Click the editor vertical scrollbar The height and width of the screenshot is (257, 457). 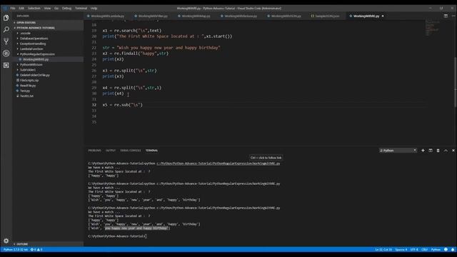pos(456,83)
